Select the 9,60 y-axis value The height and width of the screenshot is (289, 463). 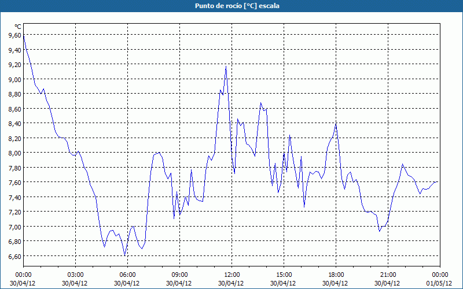15,35
